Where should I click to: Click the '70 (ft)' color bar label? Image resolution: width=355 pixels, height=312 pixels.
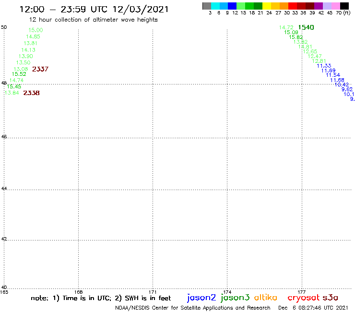(343, 13)
